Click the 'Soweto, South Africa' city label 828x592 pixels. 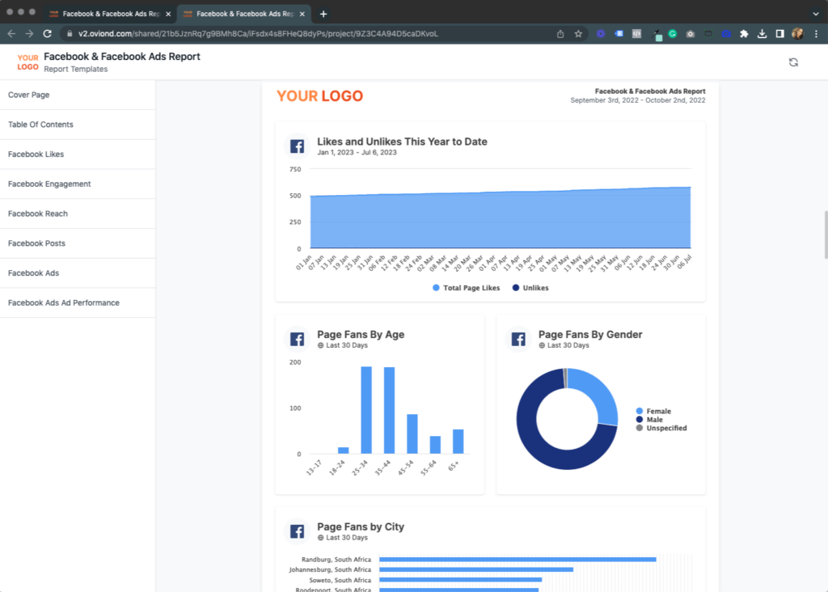[340, 580]
